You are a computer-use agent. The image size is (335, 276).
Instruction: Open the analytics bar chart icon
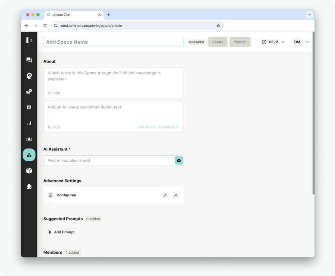coord(29,123)
